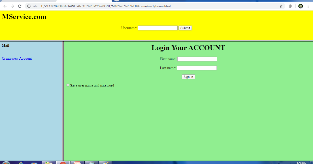Click the shield extension icon next to the address bar

[290, 6]
